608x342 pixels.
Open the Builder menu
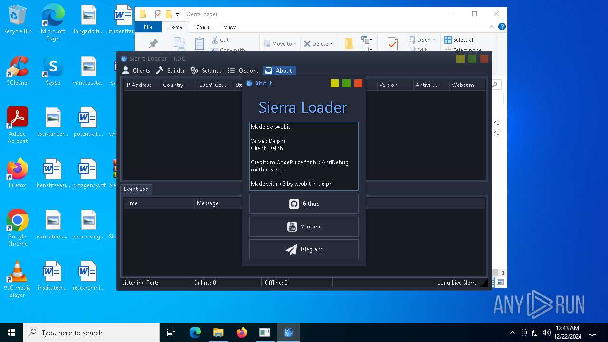click(x=170, y=71)
